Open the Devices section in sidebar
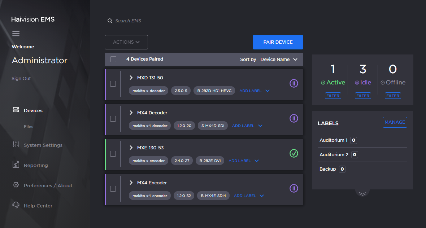The image size is (426, 228). point(33,110)
